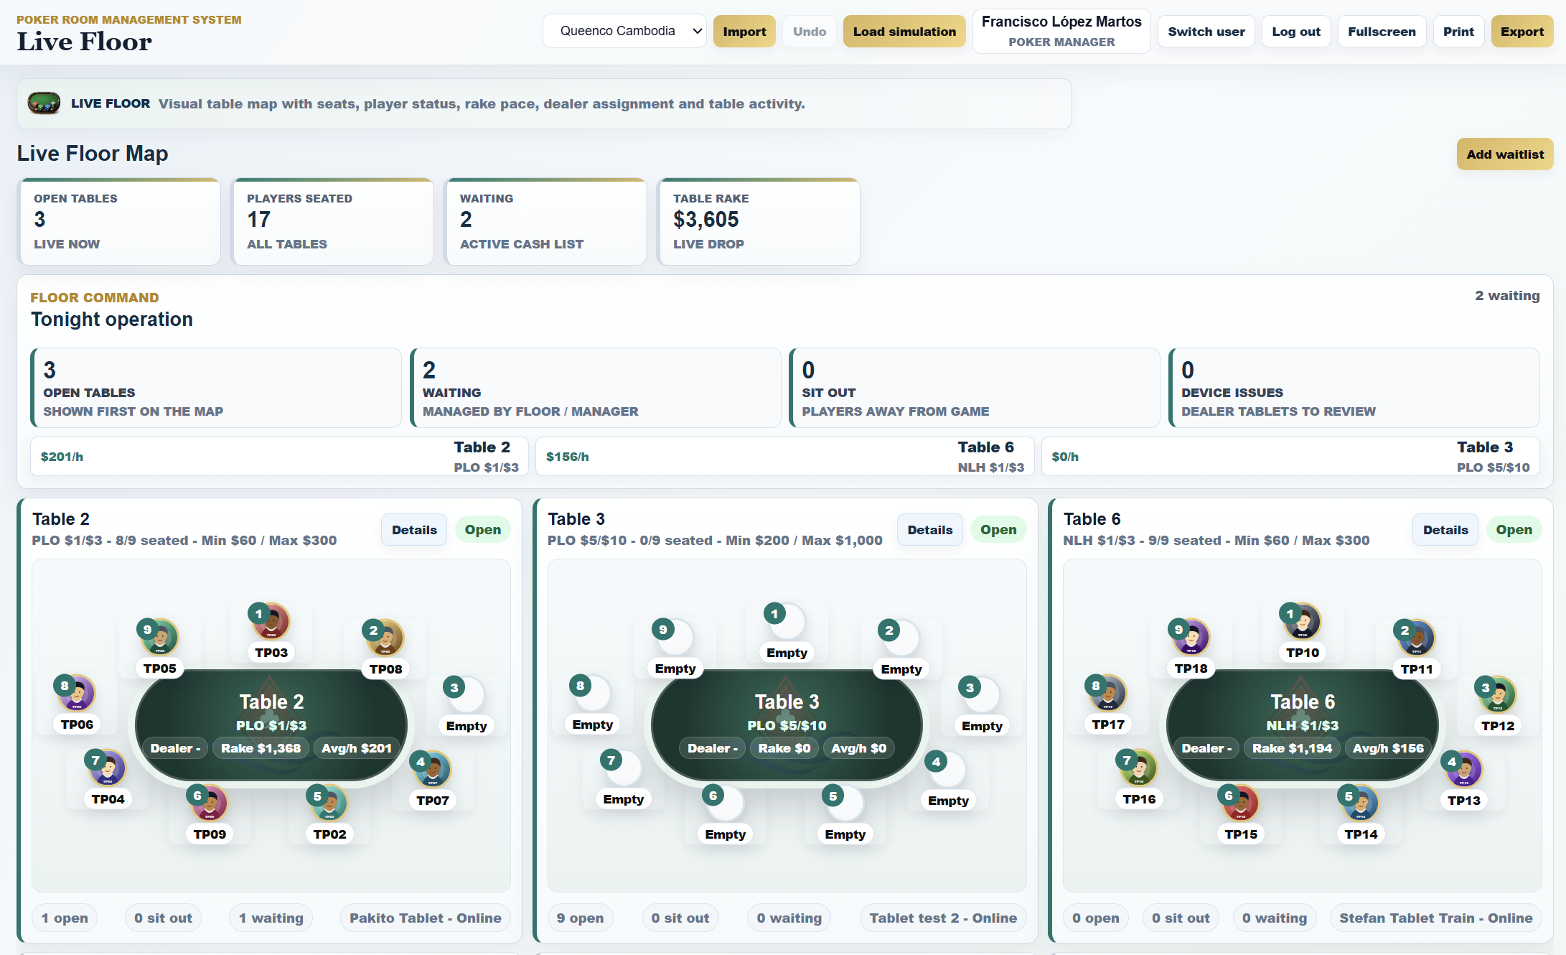Select player TP10 avatar at Table 6
This screenshot has width=1566, height=955.
pos(1302,622)
